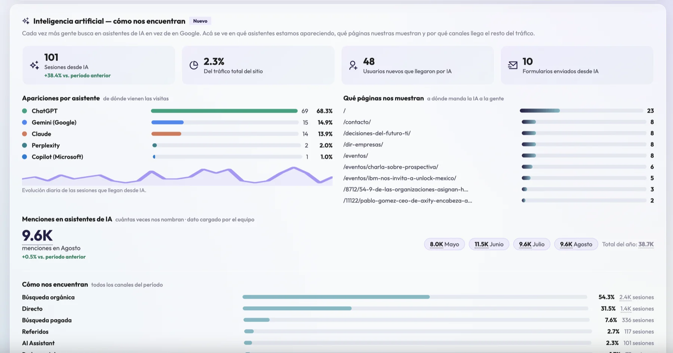Open the "/eventos/" page row
Viewport: 673px width, 353px height.
point(498,156)
